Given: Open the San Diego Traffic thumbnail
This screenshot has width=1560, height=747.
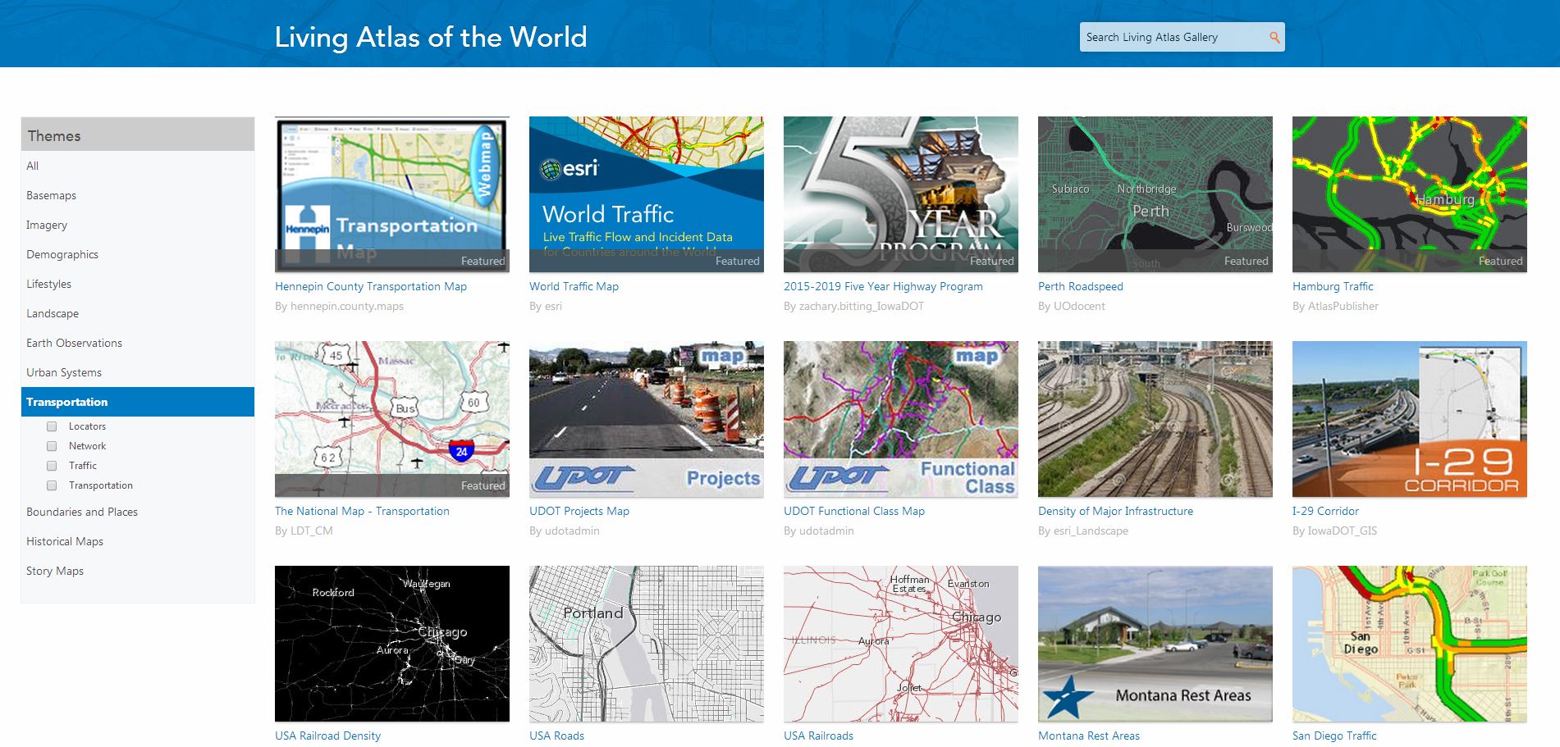Looking at the screenshot, I should point(1410,644).
